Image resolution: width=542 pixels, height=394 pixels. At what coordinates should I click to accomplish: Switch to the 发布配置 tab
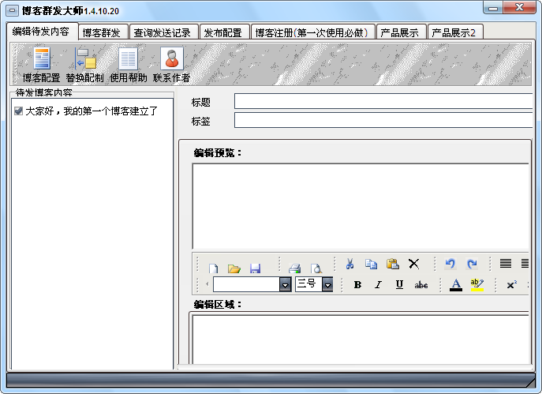coord(222,32)
